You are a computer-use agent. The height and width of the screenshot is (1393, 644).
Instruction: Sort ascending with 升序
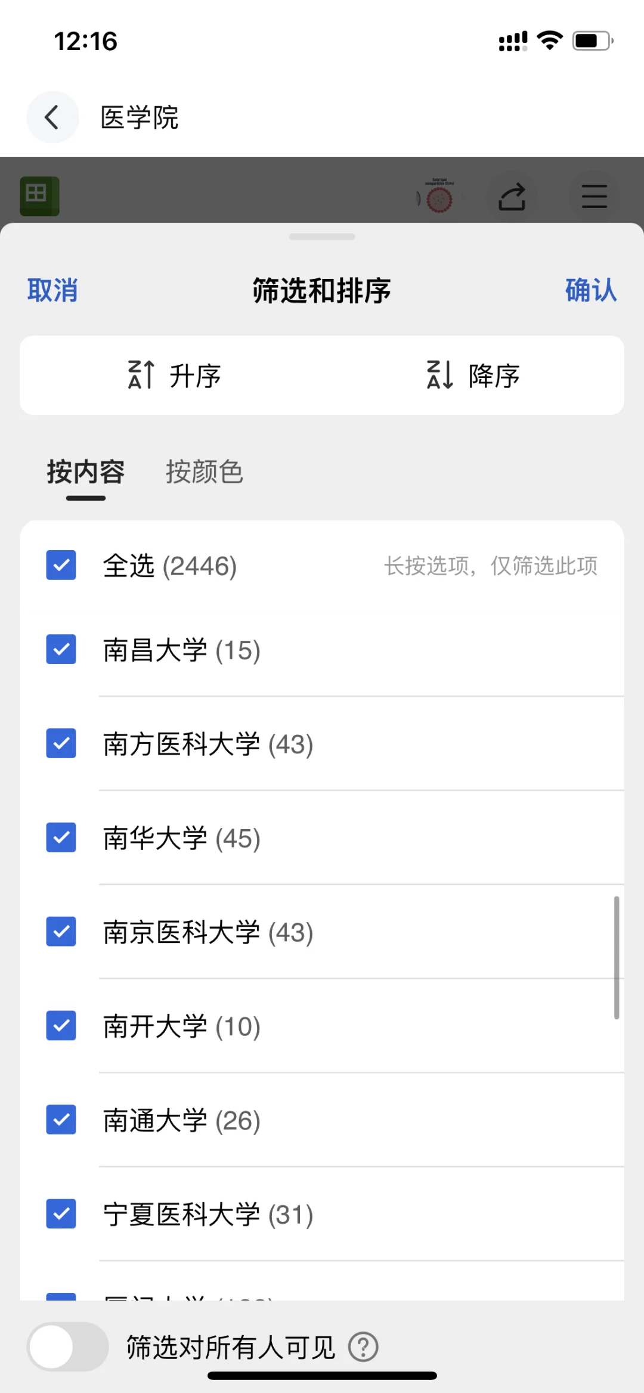click(x=174, y=376)
